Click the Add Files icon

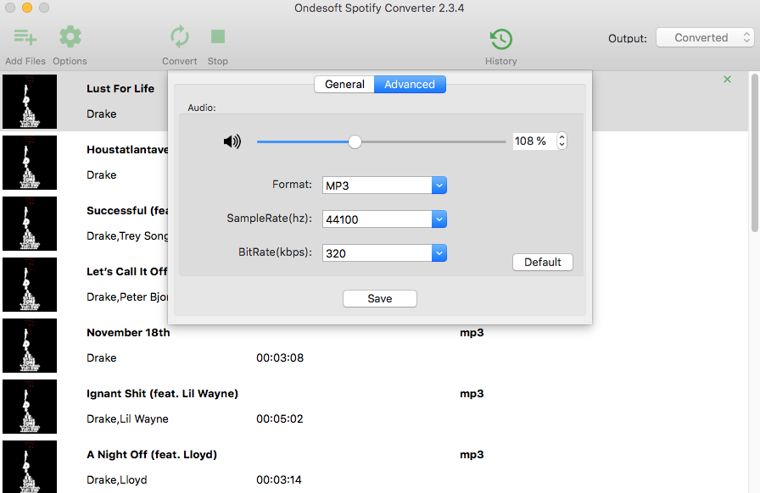[x=25, y=37]
